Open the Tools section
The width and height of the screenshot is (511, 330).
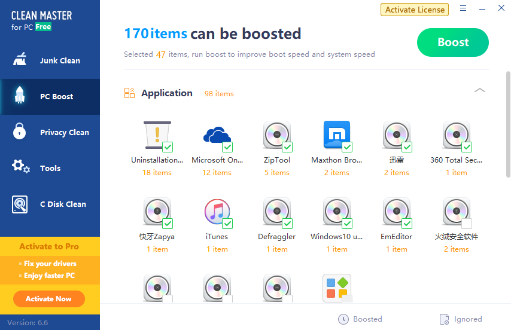pyautogui.click(x=50, y=168)
